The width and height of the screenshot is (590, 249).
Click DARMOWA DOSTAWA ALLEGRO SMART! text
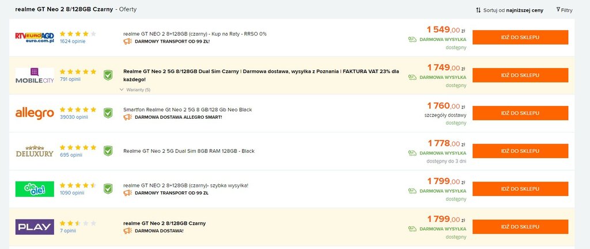click(179, 118)
